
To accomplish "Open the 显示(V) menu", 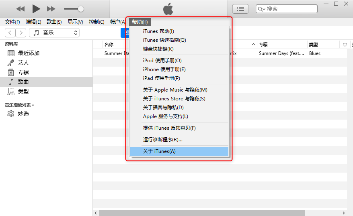I will pos(75,22).
